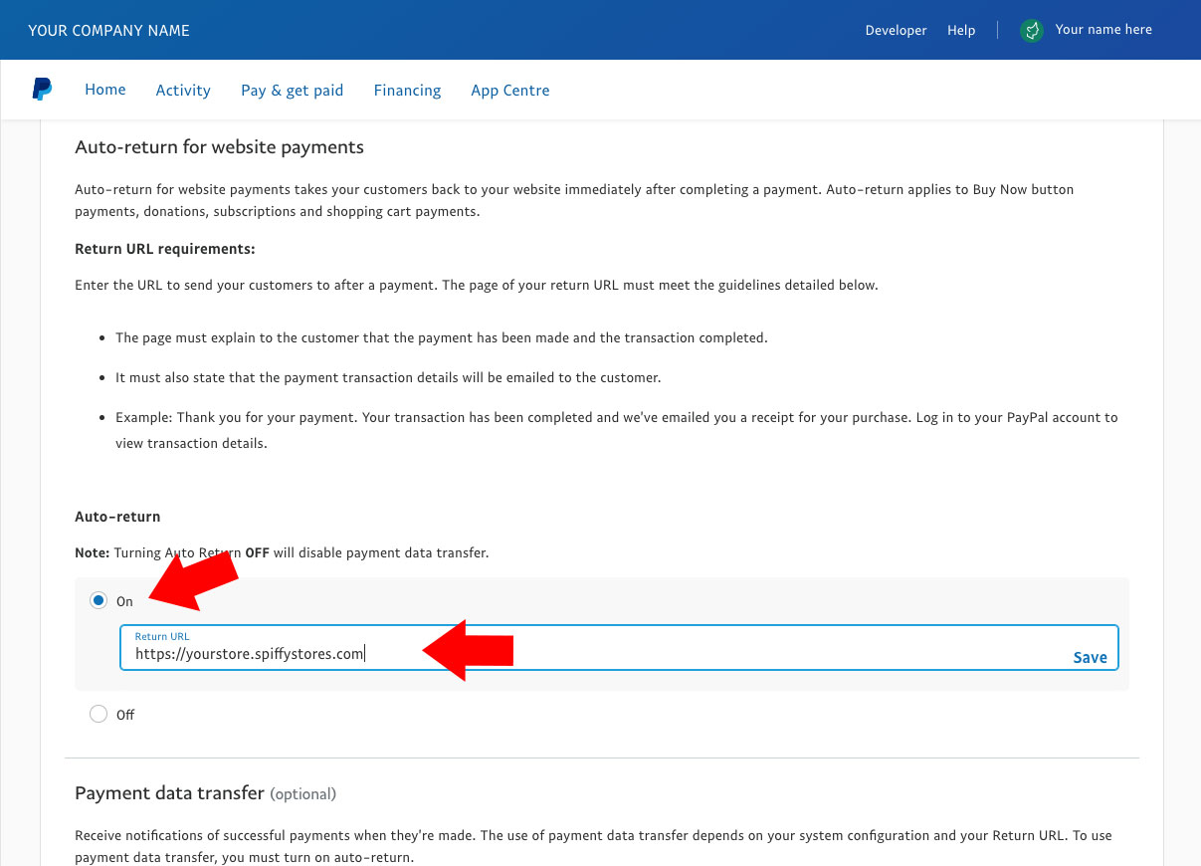
Task: Go to the Home tab
Action: (x=105, y=90)
